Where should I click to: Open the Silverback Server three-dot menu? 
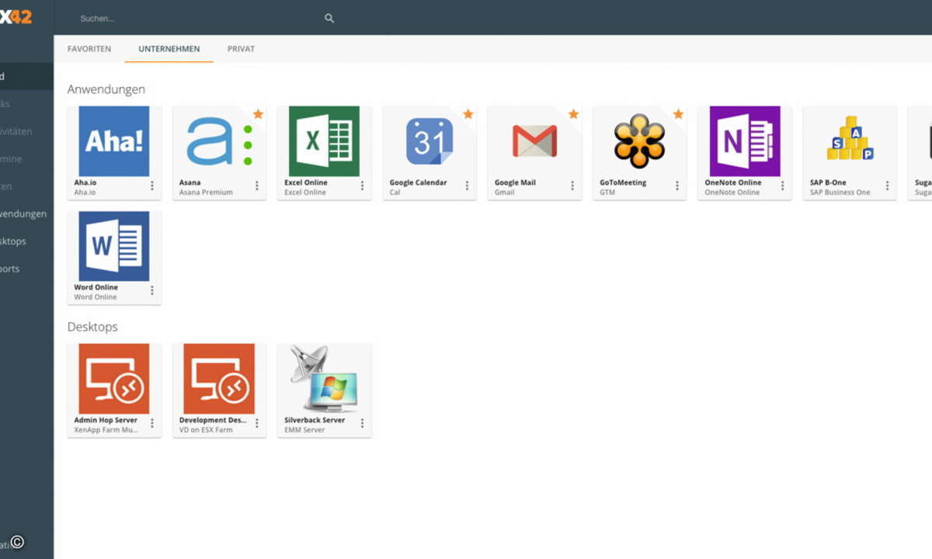point(362,423)
